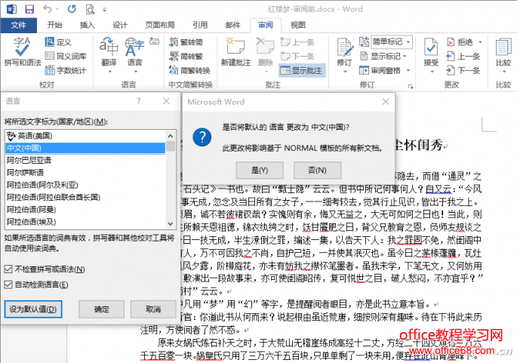Convert Traditional to Simplified (繁转简)
Viewport: 517px width, 363px height.
click(x=186, y=42)
